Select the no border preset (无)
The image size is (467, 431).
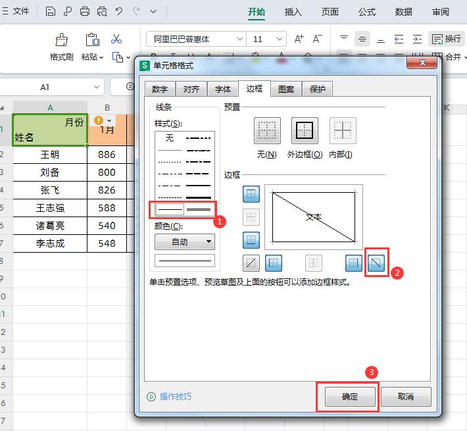(x=267, y=131)
